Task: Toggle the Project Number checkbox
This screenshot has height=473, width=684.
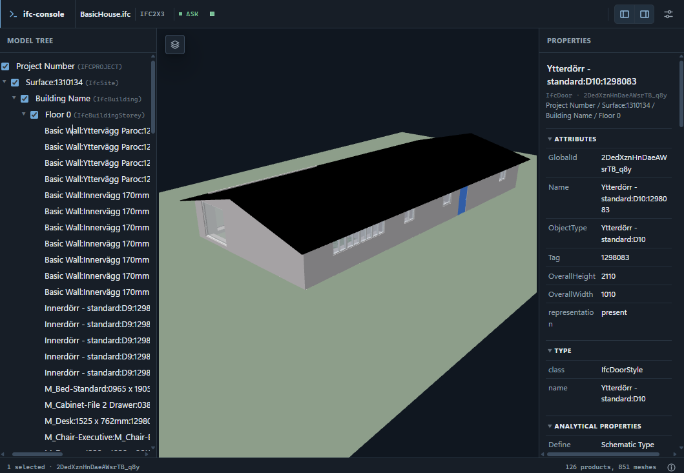Action: [5, 66]
